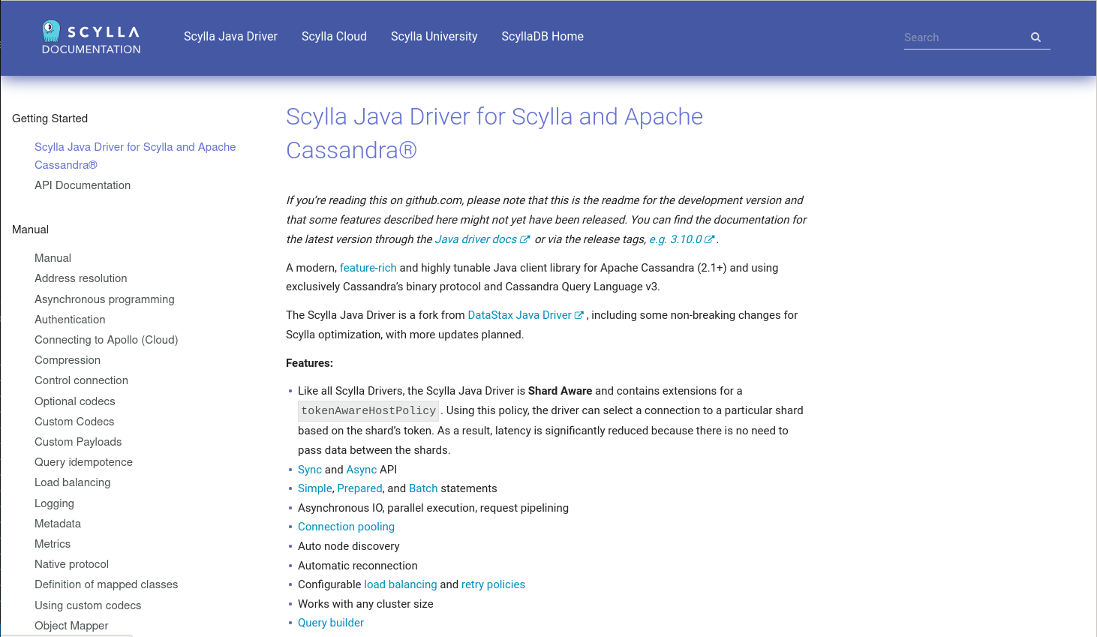Follow the Java driver docs link
This screenshot has width=1097, height=637.
[x=476, y=239]
